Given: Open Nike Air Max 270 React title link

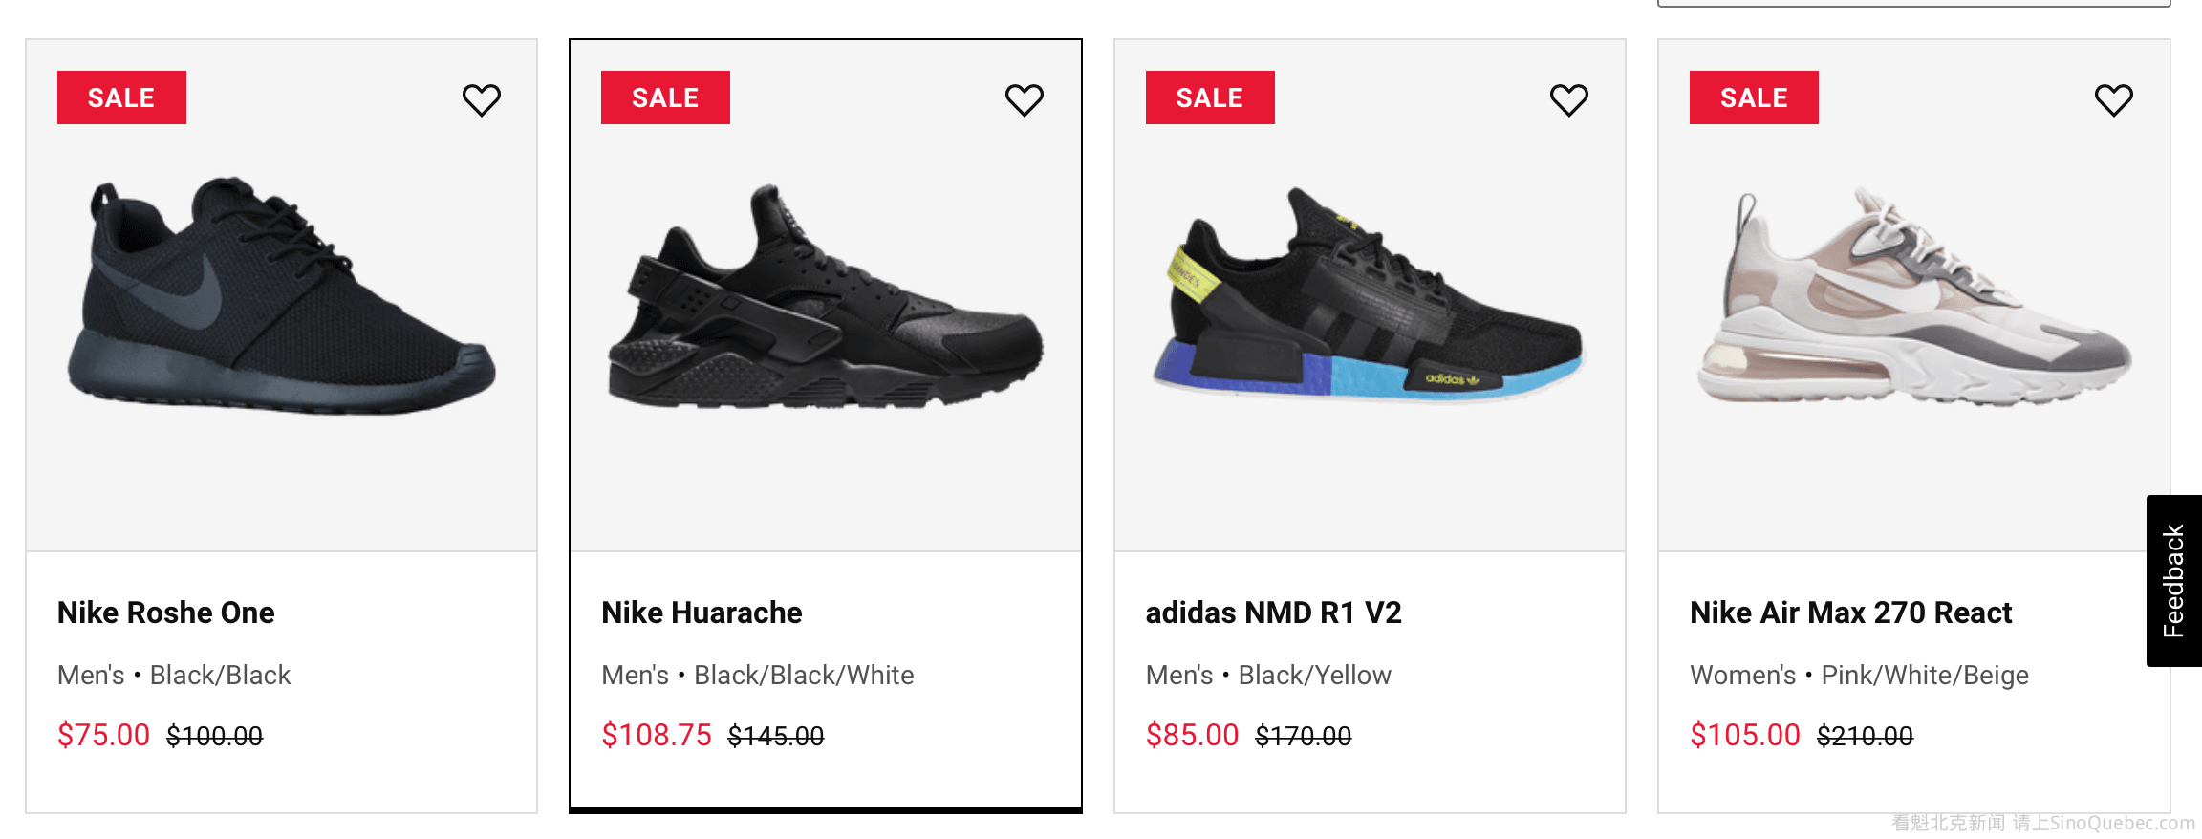Looking at the screenshot, I should 1850,613.
